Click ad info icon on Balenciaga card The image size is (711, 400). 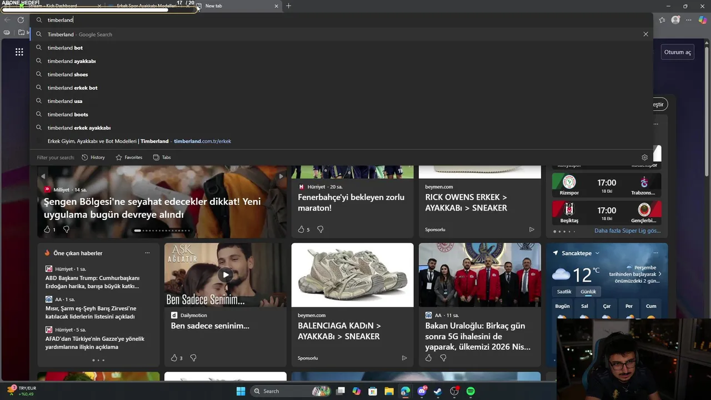tap(404, 358)
